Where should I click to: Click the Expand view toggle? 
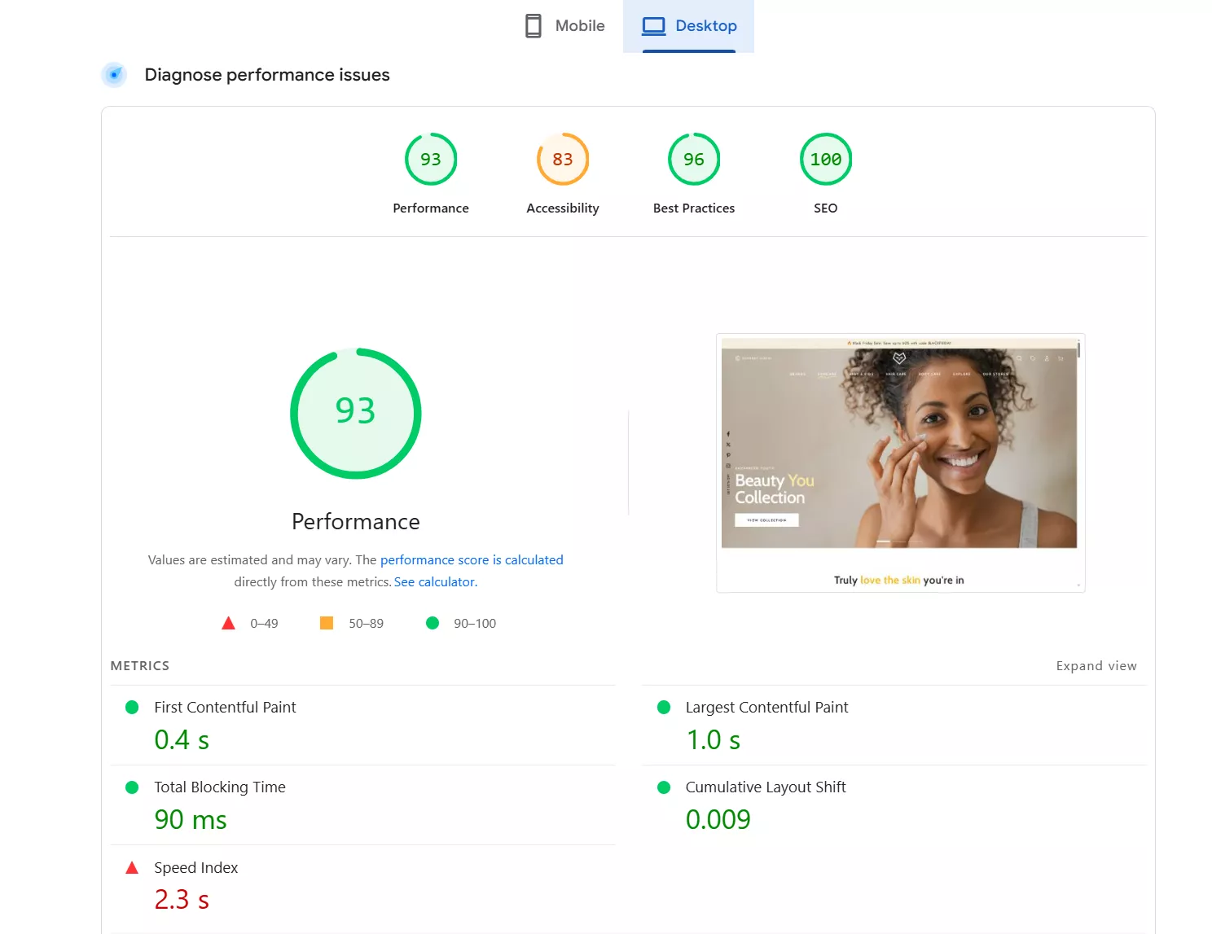coord(1096,666)
